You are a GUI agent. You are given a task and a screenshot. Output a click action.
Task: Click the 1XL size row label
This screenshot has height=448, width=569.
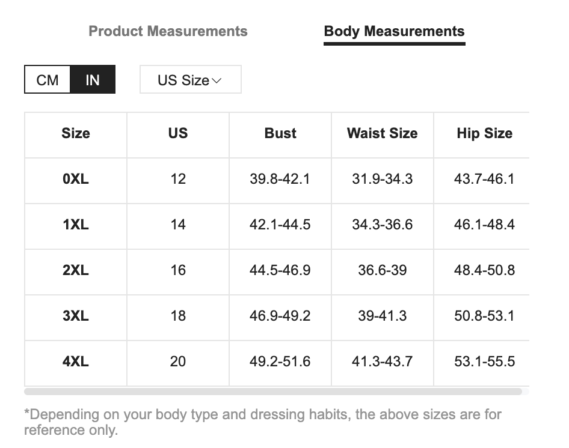tap(76, 225)
